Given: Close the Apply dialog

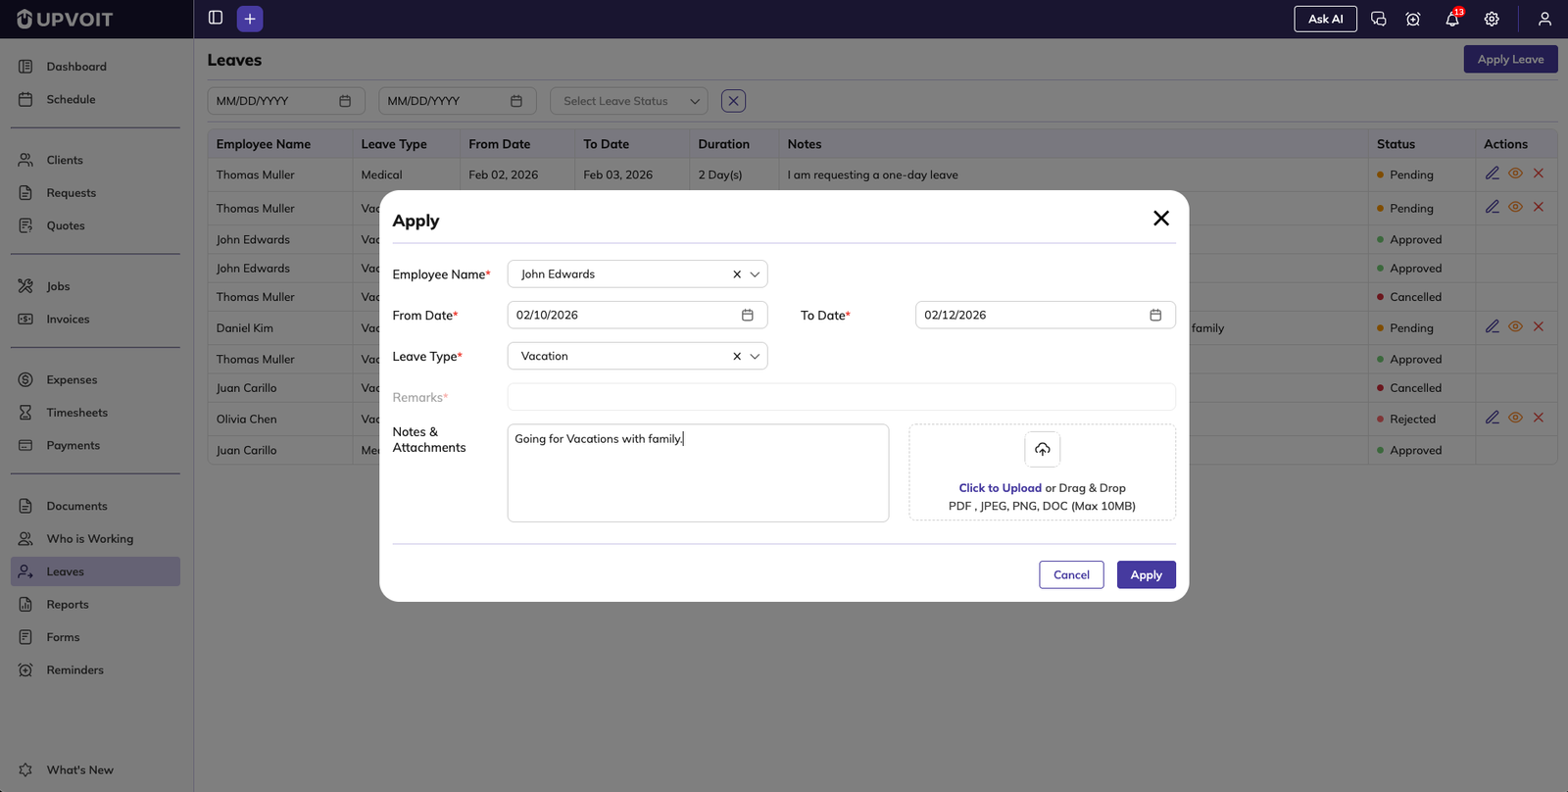Looking at the screenshot, I should click(x=1161, y=219).
